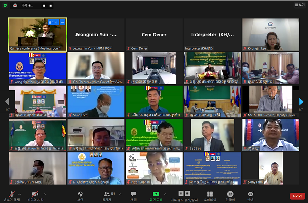Open breakout rooms (소회의실) icon
Image resolution: width=308 pixels, height=203 pixels.
click(210, 196)
